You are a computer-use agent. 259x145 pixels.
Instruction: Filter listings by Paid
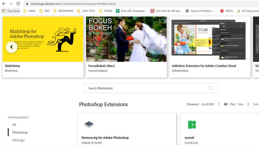click(232, 104)
